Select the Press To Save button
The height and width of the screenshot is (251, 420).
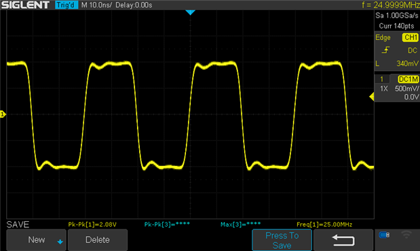282,240
